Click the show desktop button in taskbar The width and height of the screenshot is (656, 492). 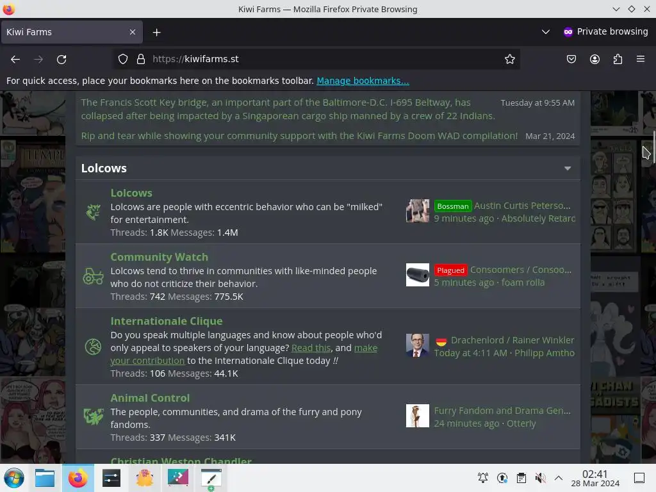(639, 478)
